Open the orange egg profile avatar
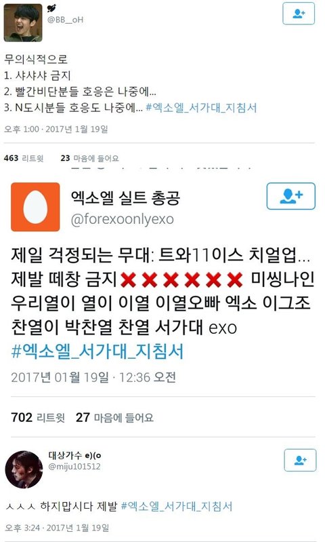Viewport: 325px width, 542px height. coord(35,207)
